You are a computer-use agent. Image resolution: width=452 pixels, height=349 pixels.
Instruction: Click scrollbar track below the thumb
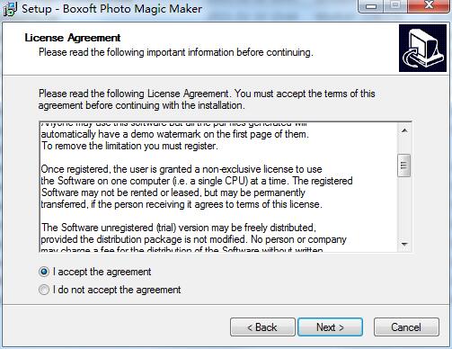tap(404, 207)
